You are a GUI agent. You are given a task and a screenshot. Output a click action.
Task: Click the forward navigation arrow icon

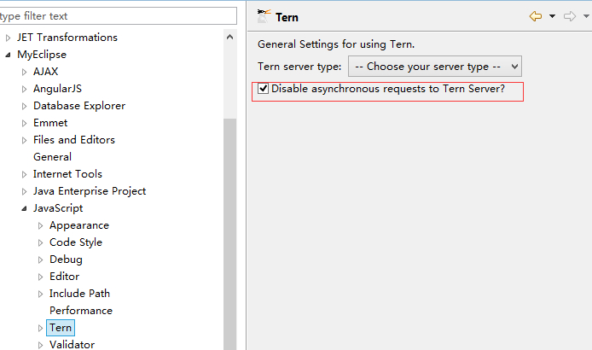[569, 16]
